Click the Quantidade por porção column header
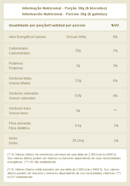This screenshot has width=130, height=186. tap(47, 25)
